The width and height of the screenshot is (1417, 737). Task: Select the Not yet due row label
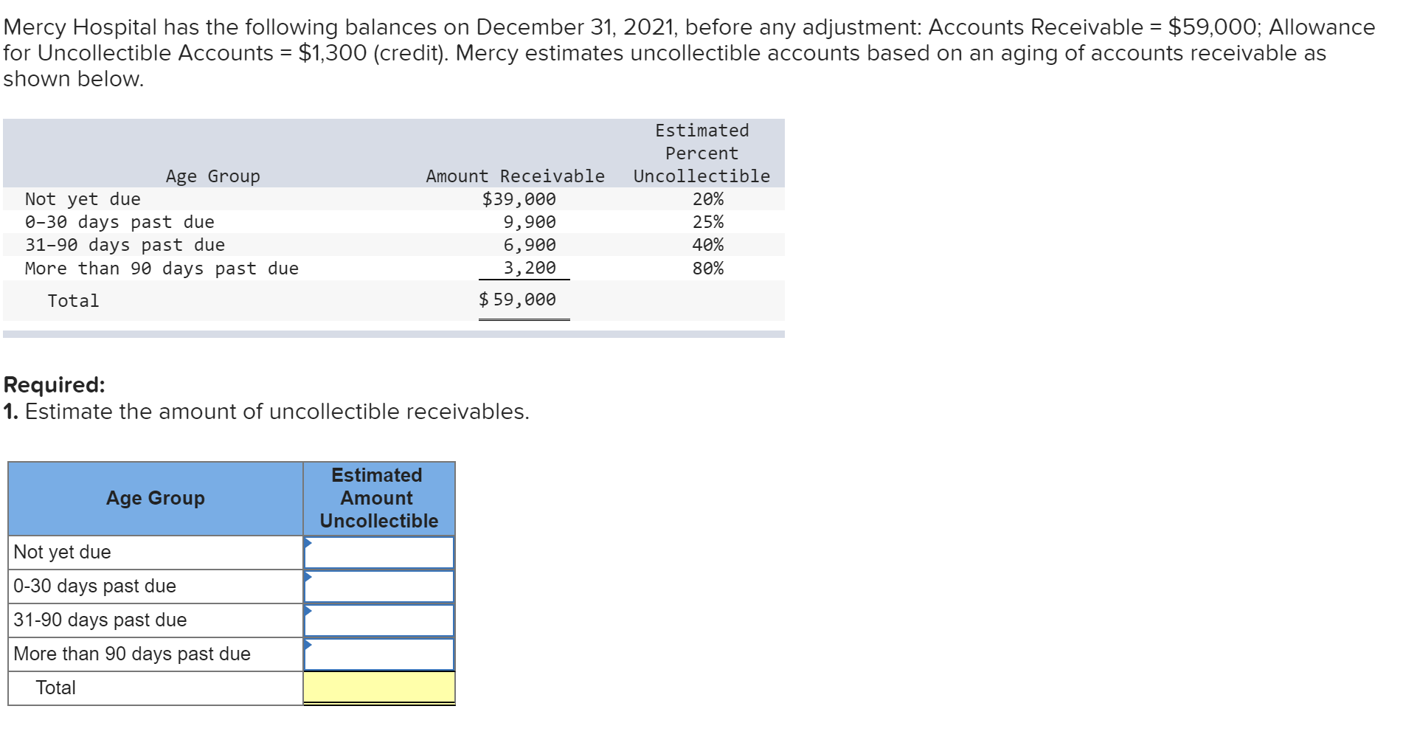[63, 552]
